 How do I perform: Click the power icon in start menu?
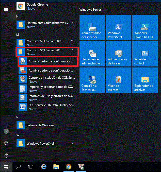pyautogui.click(x=6, y=156)
